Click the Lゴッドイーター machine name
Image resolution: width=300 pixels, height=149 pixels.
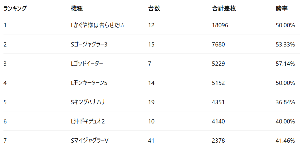[87, 64]
